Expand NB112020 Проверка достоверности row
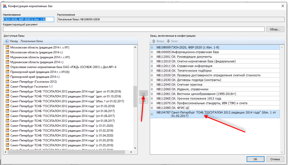This screenshot has width=288, height=165. (x=152, y=75)
